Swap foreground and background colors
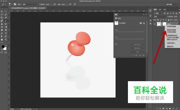Screen dimensions: 180x110 [x=6, y=46]
